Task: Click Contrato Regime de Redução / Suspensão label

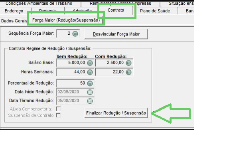Action: click(x=50, y=49)
